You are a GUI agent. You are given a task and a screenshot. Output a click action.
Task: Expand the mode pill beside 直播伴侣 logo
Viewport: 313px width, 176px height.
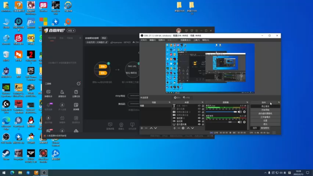(x=71, y=31)
